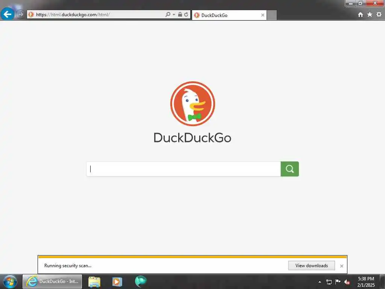
Task: Refresh the page with reload icon
Action: (186, 15)
